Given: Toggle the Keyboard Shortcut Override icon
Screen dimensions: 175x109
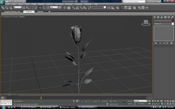Looking at the screenshot, I should [x=69, y=8].
